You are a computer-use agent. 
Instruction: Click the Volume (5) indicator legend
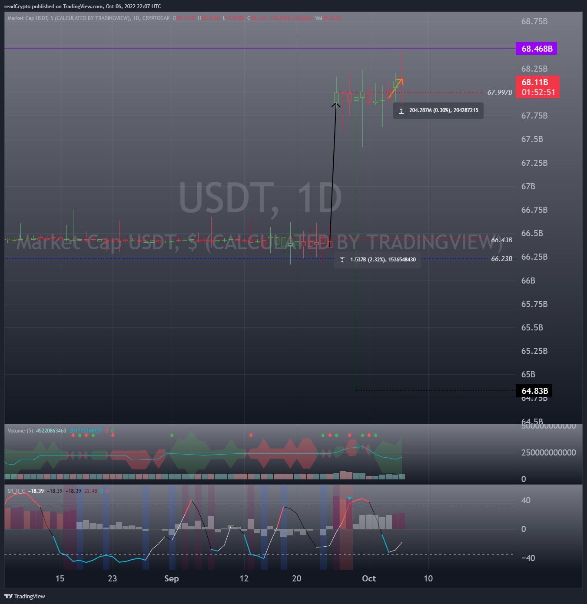coord(20,431)
